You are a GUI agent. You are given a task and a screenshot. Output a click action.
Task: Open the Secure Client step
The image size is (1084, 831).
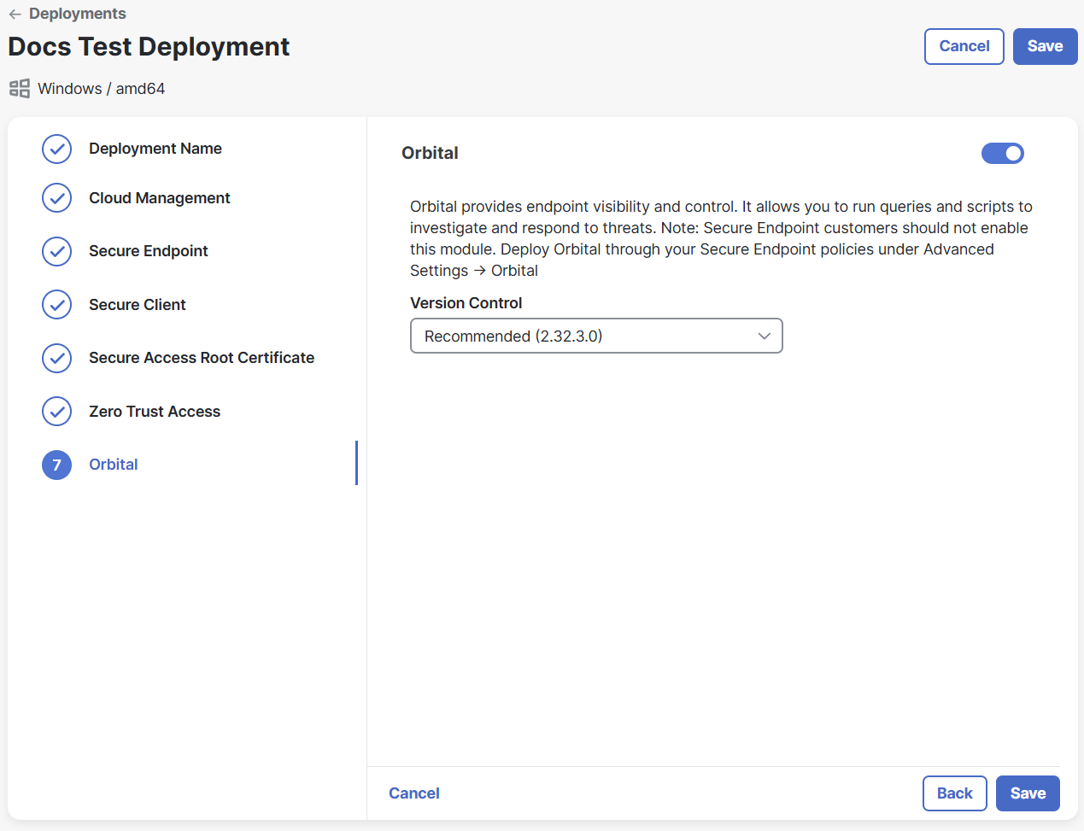(138, 305)
